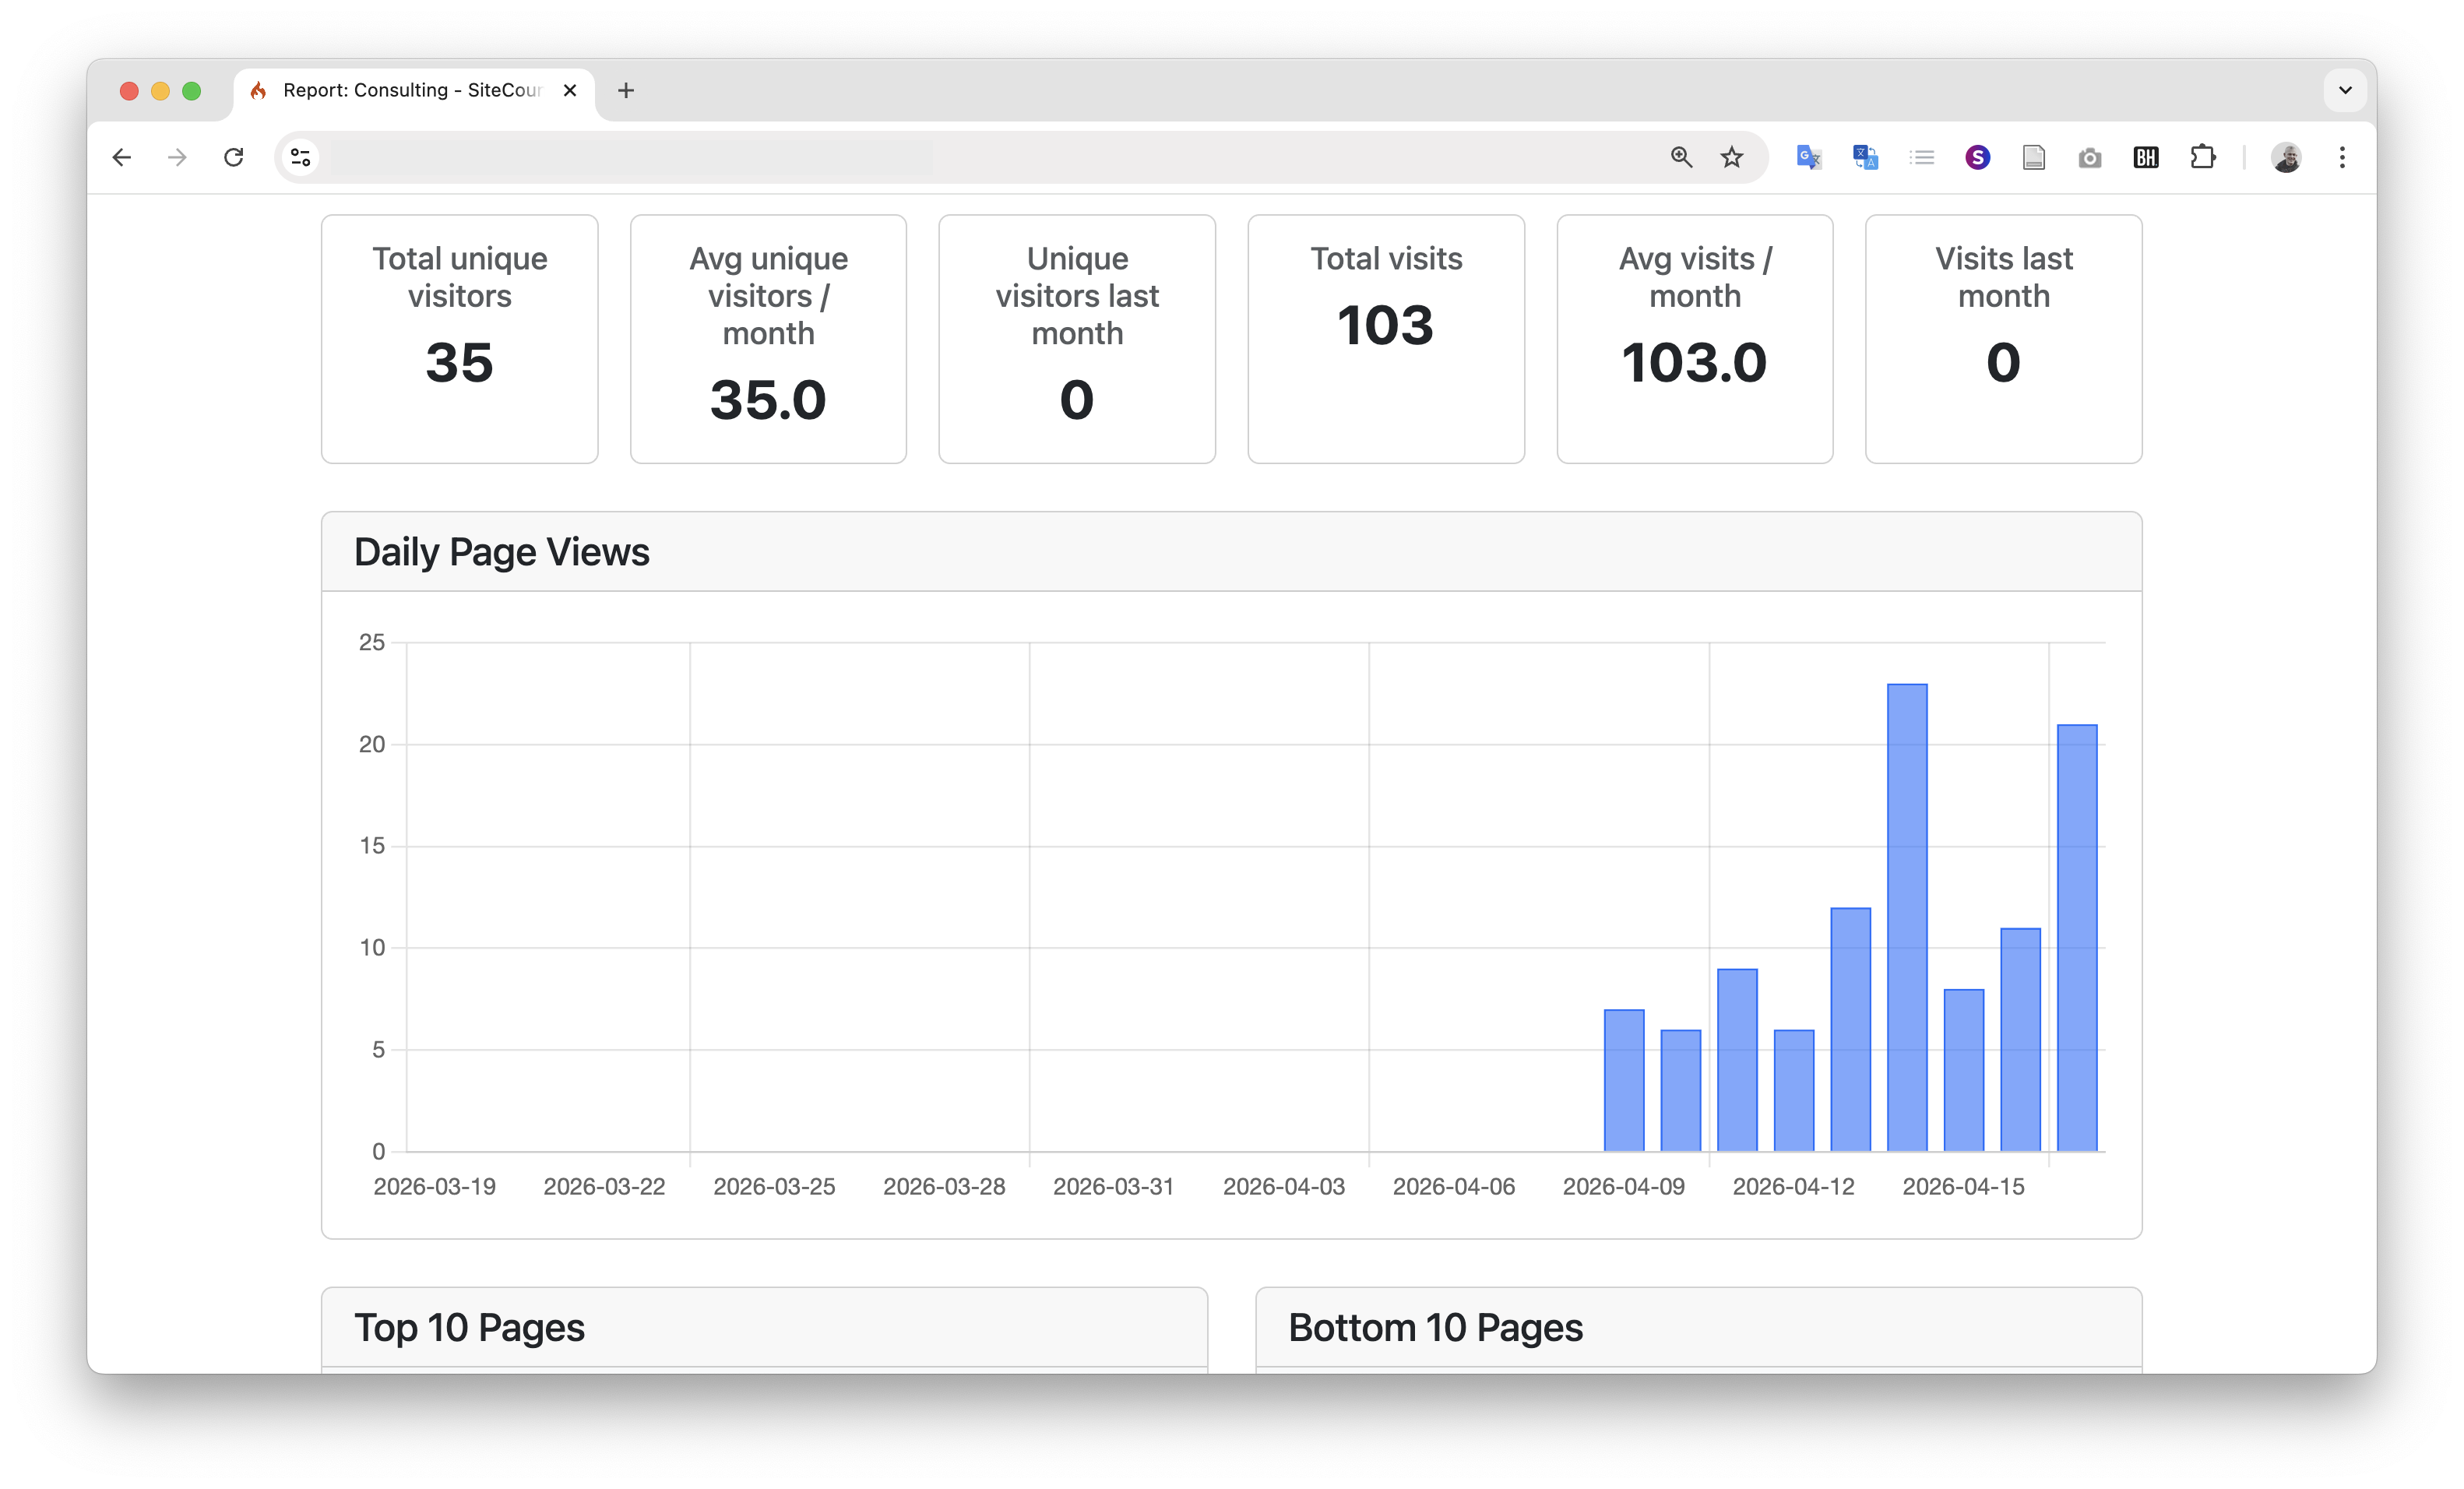
Task: Reload the current page
Action: click(234, 157)
